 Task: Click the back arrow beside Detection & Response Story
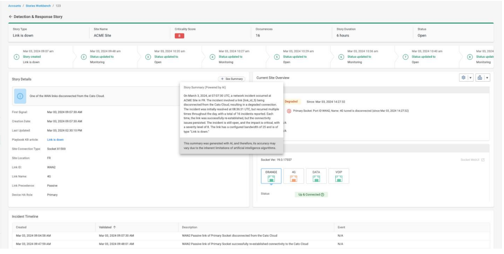[x=10, y=17]
